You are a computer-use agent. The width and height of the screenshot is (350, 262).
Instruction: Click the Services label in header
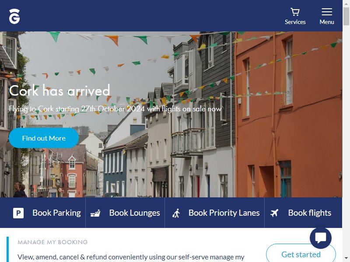[x=295, y=22]
